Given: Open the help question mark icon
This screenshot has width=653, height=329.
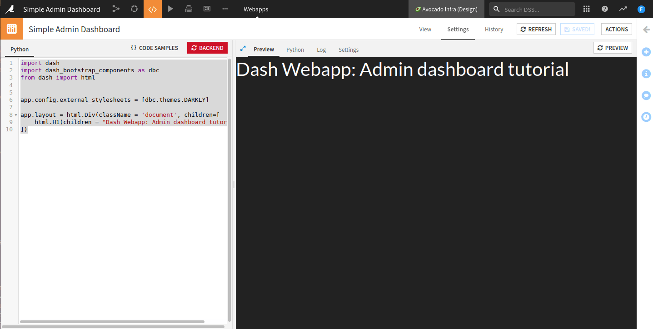Looking at the screenshot, I should [605, 9].
